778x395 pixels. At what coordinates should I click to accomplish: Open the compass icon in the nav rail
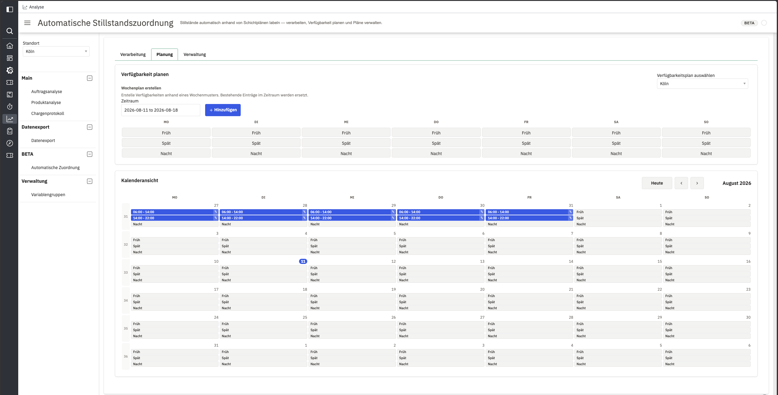coord(10,143)
